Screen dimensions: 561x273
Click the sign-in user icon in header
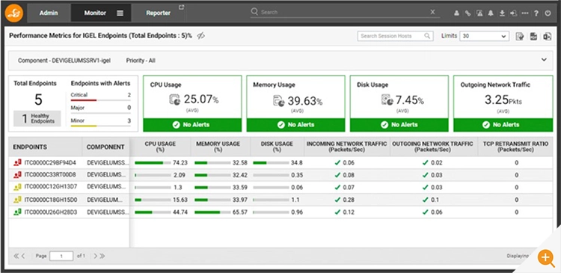(513, 13)
